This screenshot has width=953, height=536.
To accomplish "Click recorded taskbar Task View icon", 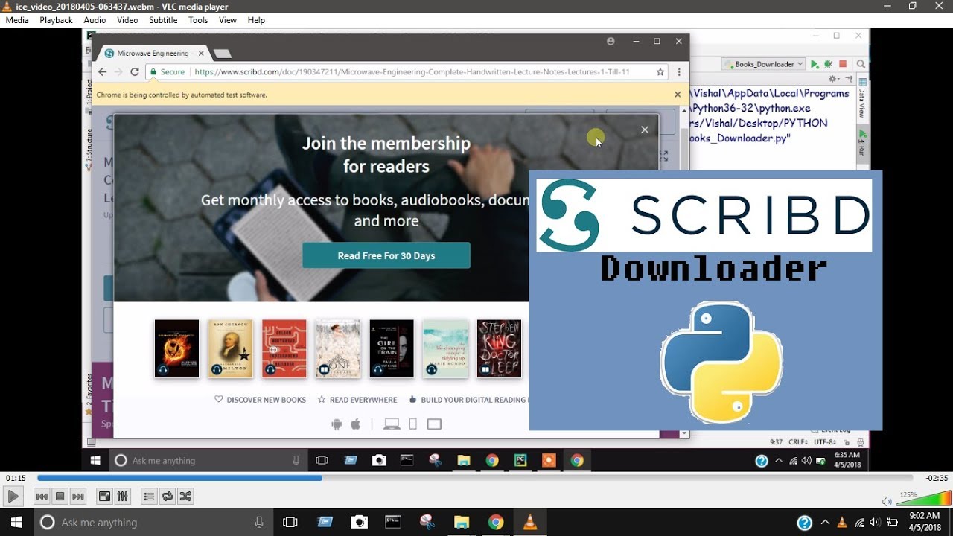I will pos(322,461).
